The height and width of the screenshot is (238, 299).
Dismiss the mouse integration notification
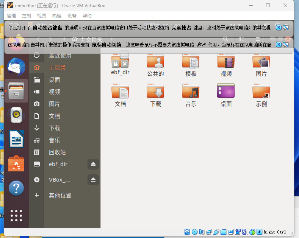pyautogui.click(x=279, y=45)
